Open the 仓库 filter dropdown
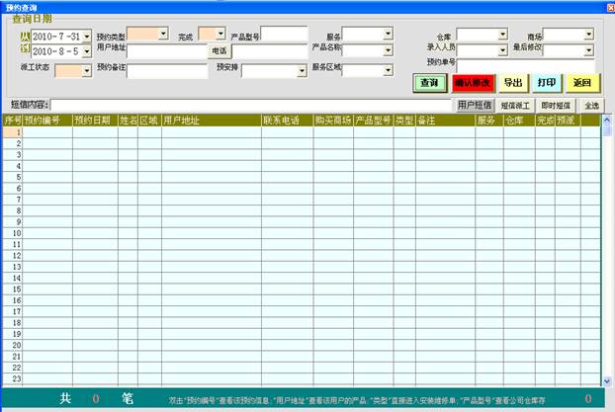The height and width of the screenshot is (412, 615). [503, 35]
